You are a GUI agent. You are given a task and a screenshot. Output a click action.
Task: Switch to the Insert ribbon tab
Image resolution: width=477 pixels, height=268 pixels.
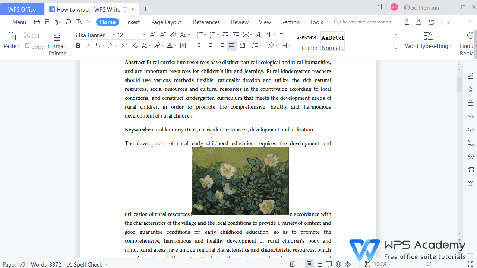(133, 22)
